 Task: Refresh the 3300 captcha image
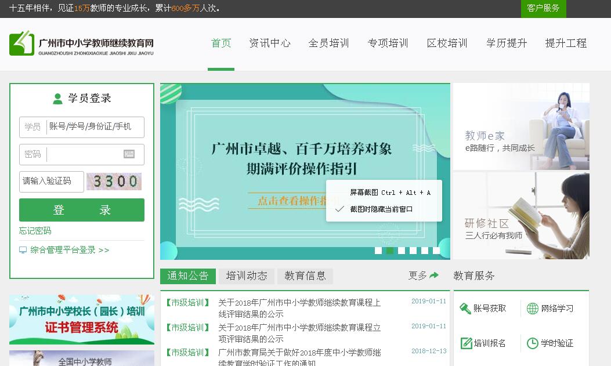(x=114, y=182)
